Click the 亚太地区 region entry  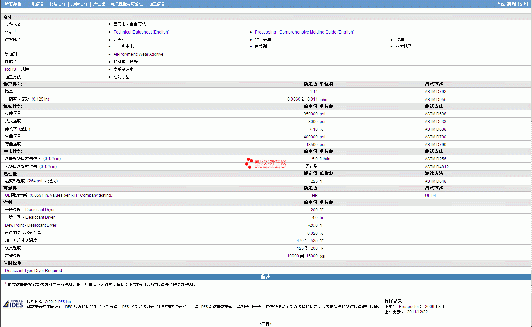404,46
